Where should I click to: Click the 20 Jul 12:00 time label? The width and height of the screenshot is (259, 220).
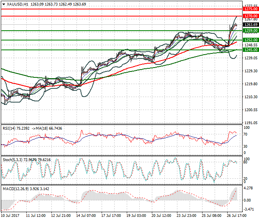point(161,216)
